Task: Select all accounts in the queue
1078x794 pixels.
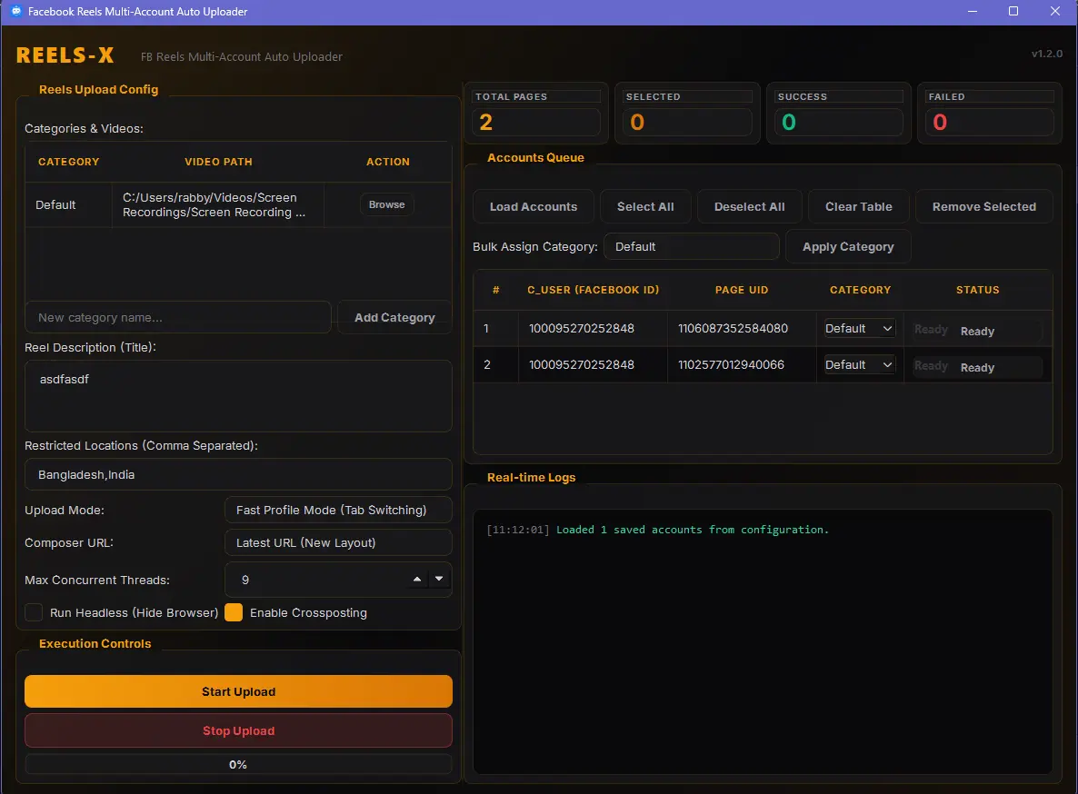Action: coord(645,207)
